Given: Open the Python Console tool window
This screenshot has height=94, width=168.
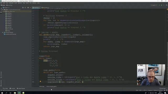Looking at the screenshot, I should [21, 89].
